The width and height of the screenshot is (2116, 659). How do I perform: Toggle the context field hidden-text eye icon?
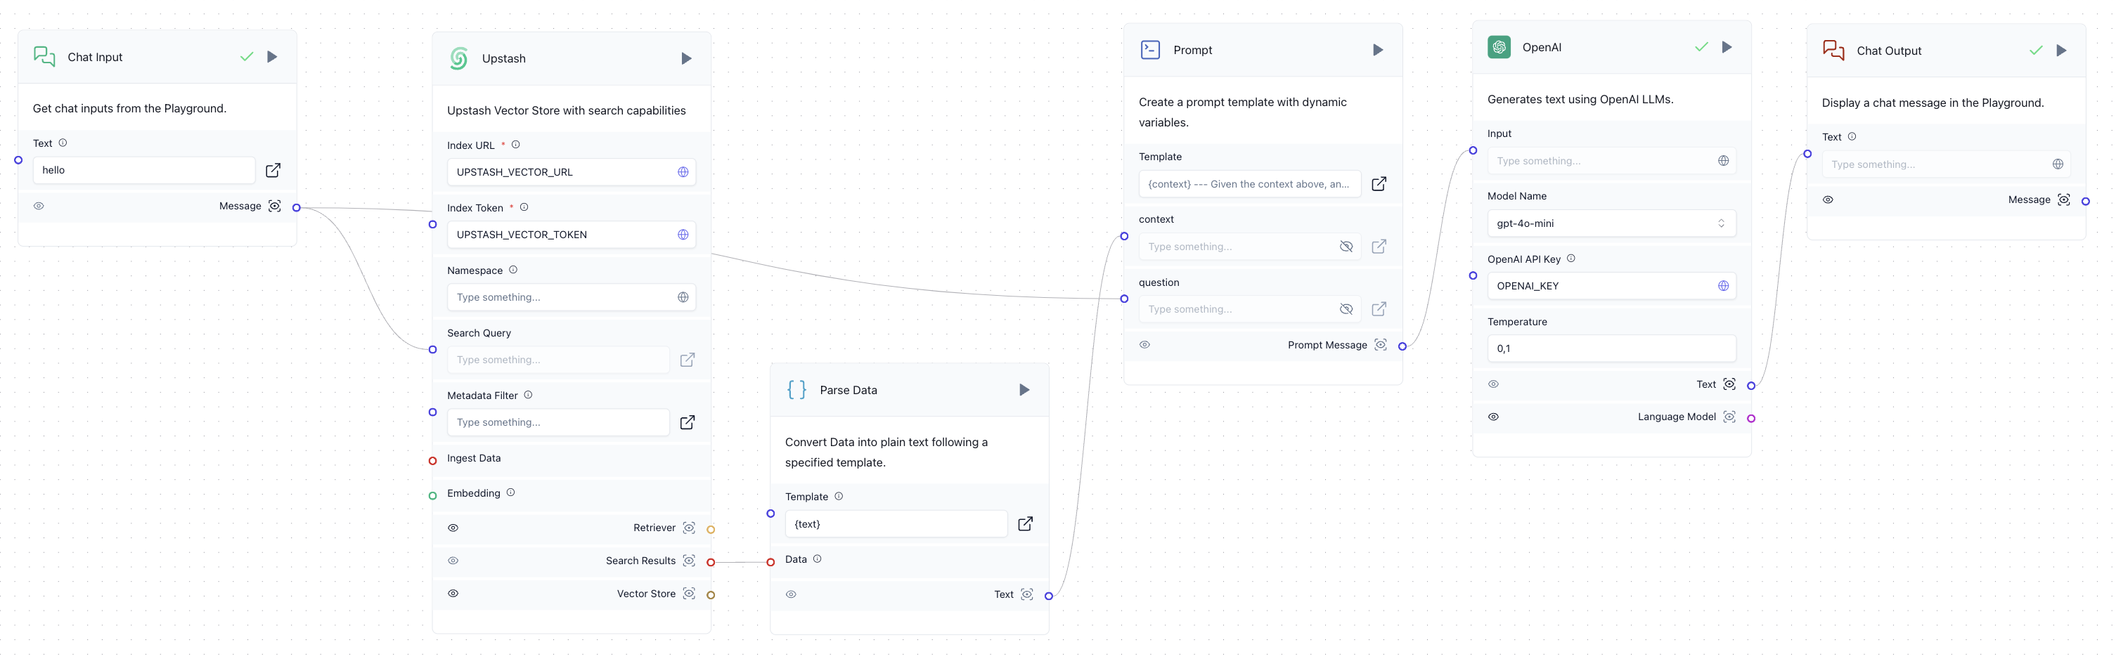(x=1346, y=246)
